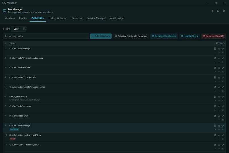
Task: Open the Protection tab
Action: [77, 18]
